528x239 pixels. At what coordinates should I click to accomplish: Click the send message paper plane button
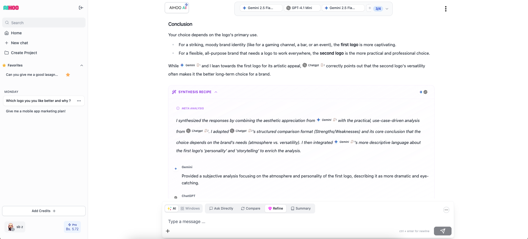[442, 231]
